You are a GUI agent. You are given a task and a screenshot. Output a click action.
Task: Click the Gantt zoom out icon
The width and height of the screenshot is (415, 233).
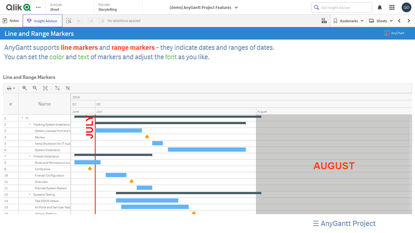click(x=35, y=88)
